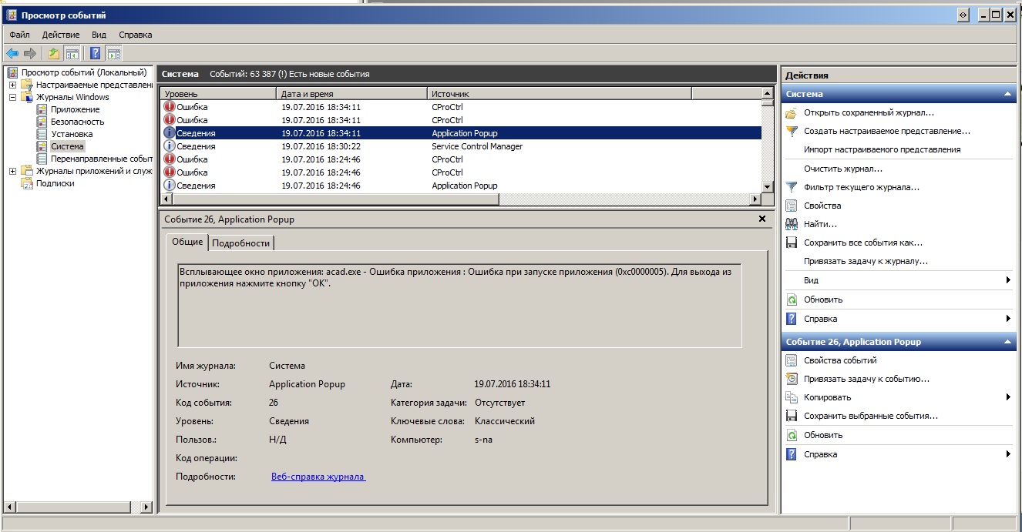The image size is (1022, 532).
Task: Click the filter icon for 'Фильтр текущего журнала'
Action: [x=791, y=187]
